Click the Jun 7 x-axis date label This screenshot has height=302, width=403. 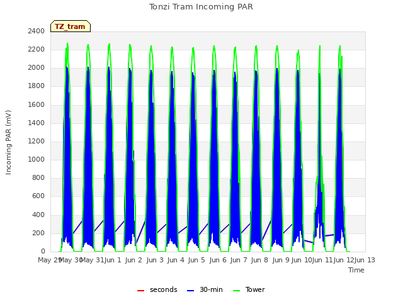[x=239, y=260]
